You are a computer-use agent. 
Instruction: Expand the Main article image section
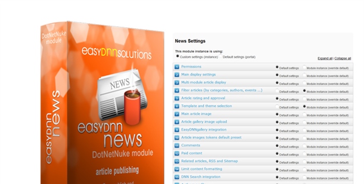pos(196,114)
